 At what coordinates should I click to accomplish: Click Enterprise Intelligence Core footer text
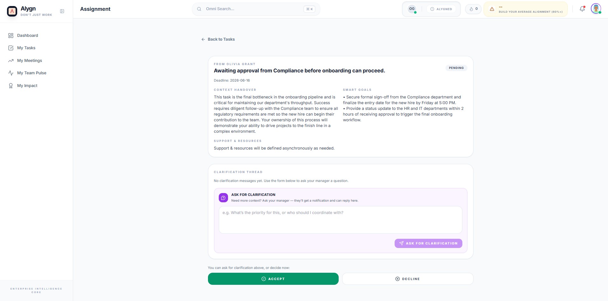pos(36,291)
